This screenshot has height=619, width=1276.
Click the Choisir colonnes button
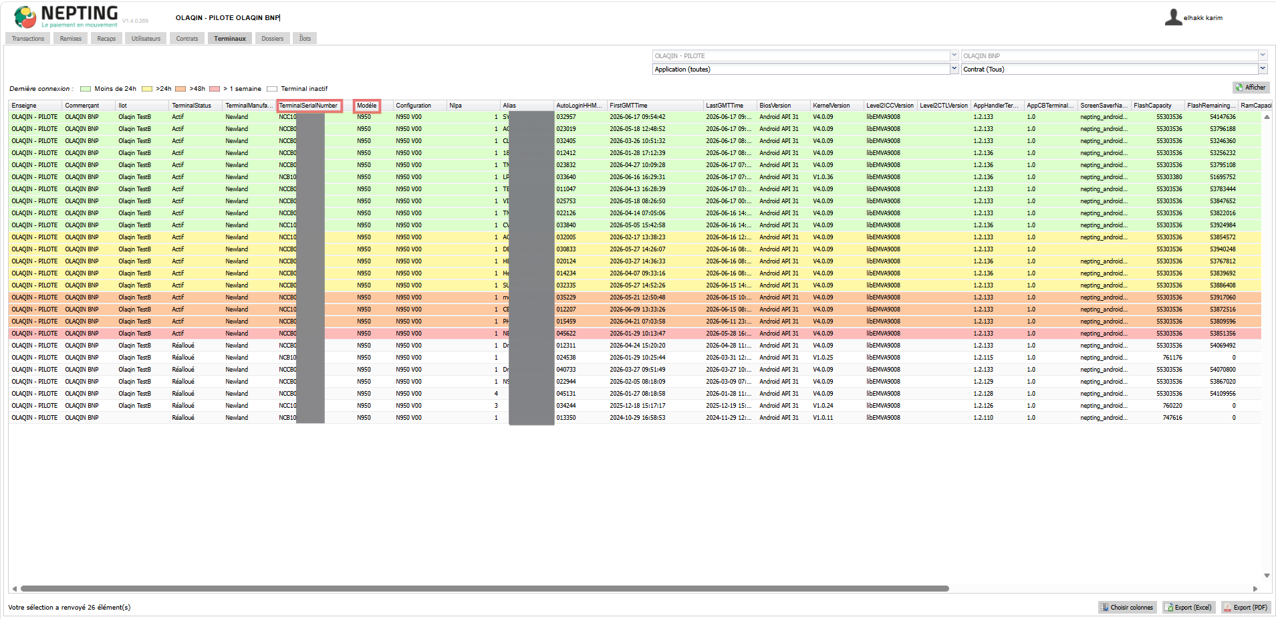[x=1127, y=608]
